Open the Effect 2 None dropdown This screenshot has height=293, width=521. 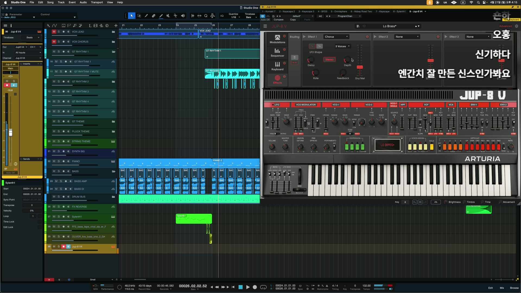coord(407,37)
